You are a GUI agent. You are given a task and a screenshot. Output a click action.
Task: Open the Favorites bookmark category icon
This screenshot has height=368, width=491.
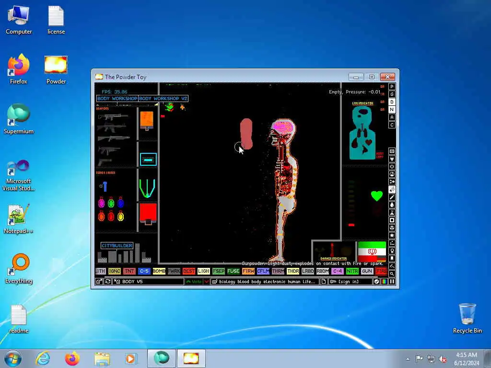pos(392,258)
